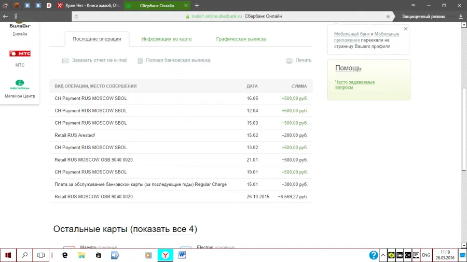Click the Защищенный режим indicator
Viewport: 467px width, 262px height.
click(x=423, y=17)
